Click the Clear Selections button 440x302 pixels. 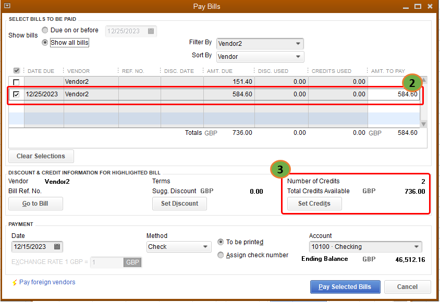41,156
